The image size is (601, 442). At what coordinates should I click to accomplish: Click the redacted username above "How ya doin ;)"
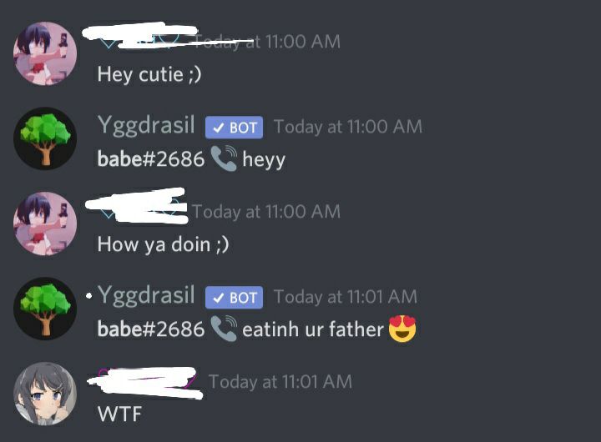pyautogui.click(x=137, y=206)
